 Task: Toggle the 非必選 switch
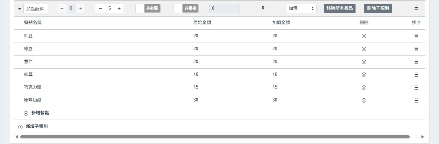[x=148, y=8]
